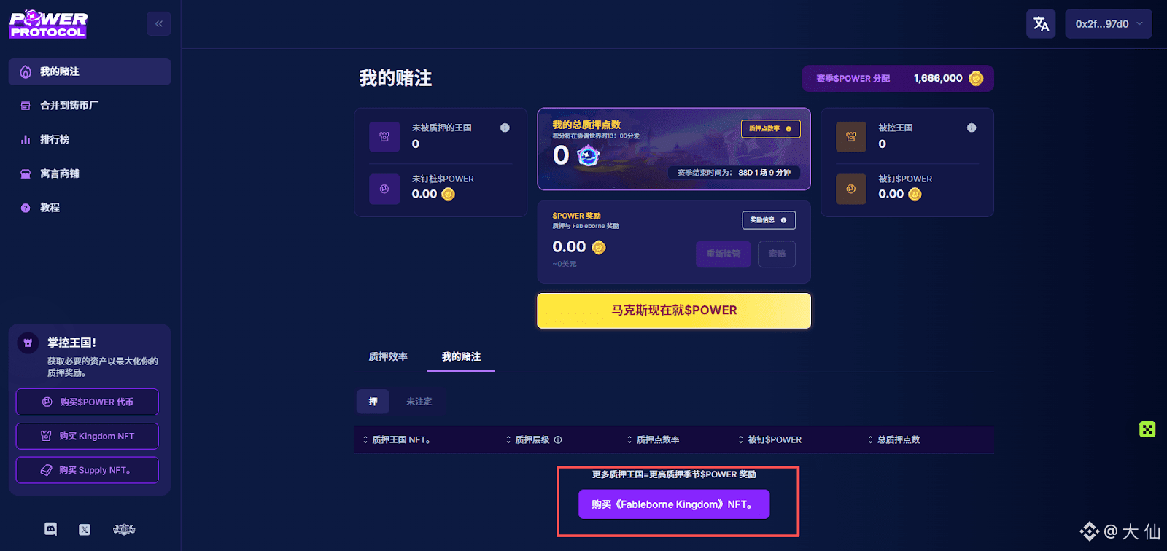Select the 未注定 filter toggle
The image size is (1167, 551).
tap(419, 402)
